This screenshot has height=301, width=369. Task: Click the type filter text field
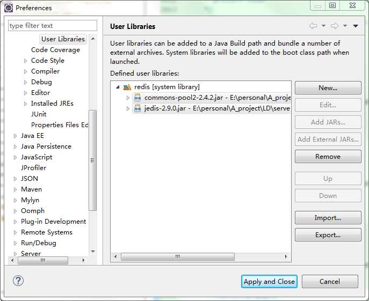coord(53,25)
